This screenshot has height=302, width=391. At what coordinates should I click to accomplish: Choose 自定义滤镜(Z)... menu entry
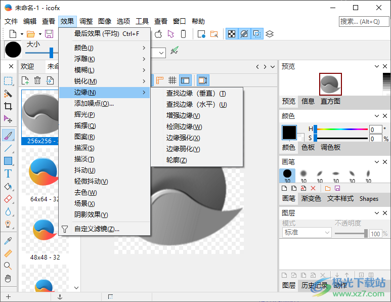105,229
